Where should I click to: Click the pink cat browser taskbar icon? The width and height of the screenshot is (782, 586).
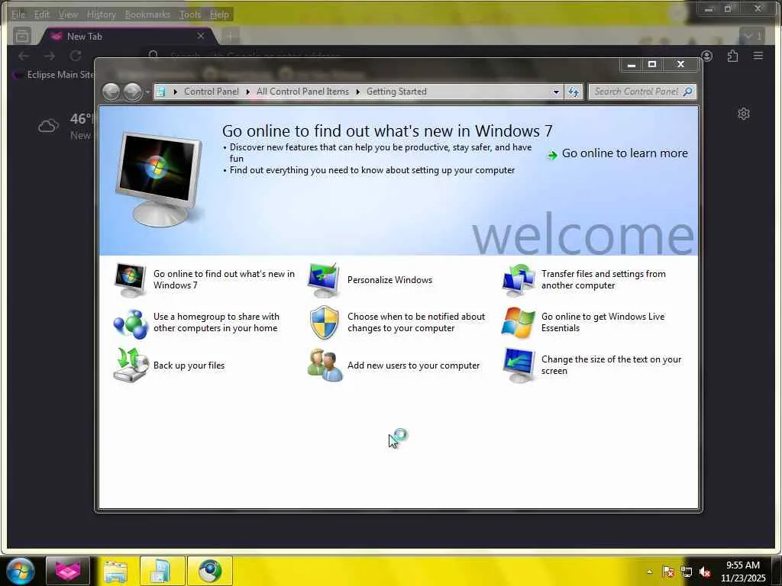(68, 571)
